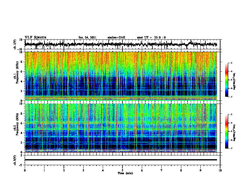Click the "-7" label on ch.2 color scale
The width and height of the screenshot is (248, 191).
[x=231, y=148]
